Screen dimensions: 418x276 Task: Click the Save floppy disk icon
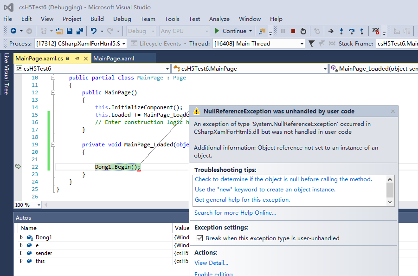click(70, 31)
